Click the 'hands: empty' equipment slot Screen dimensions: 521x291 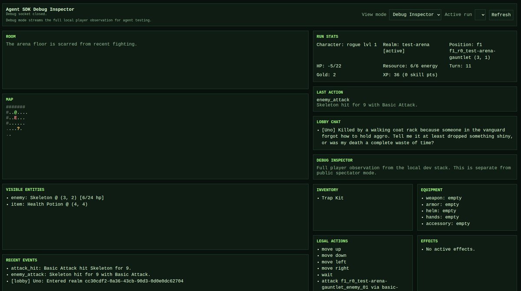point(442,217)
